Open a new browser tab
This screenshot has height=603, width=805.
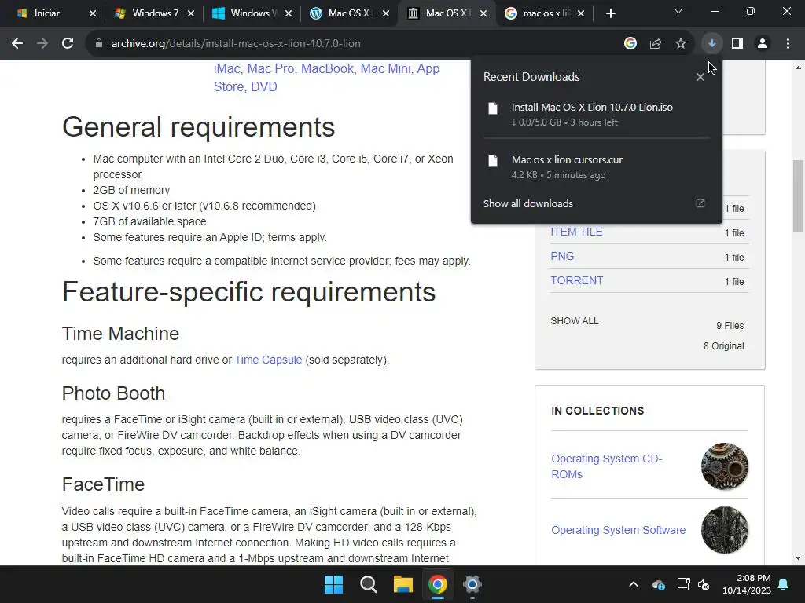click(x=610, y=13)
